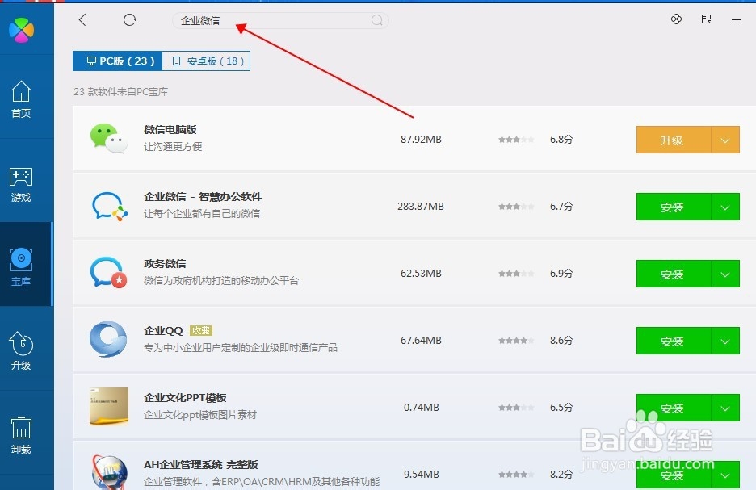Install 政务微信
The image size is (756, 490).
[673, 274]
